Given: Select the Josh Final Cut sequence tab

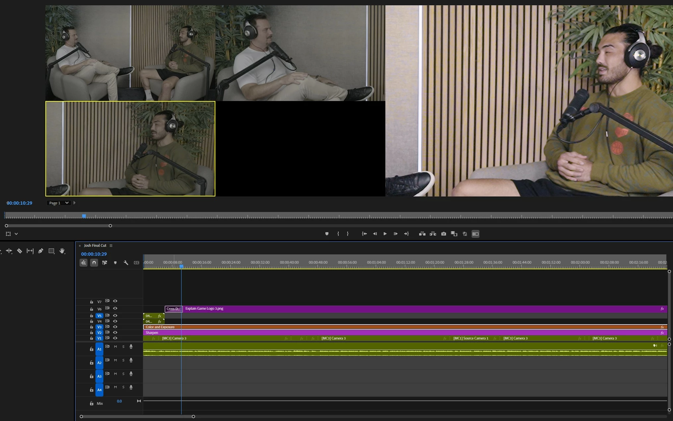Looking at the screenshot, I should tap(95, 245).
